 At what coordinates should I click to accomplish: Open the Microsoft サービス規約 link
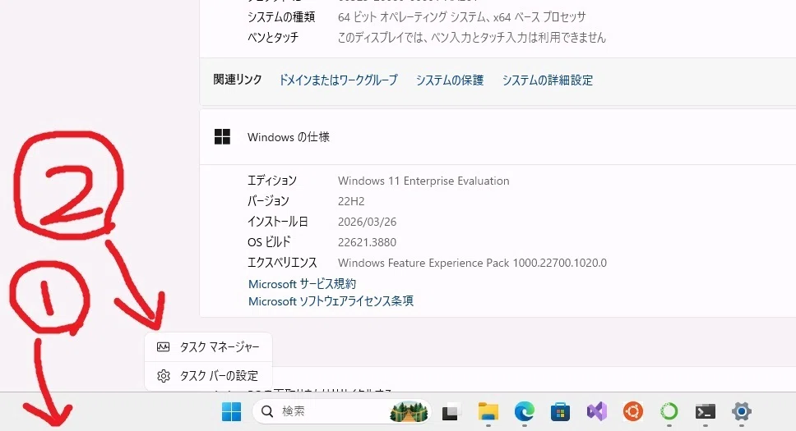(x=302, y=284)
